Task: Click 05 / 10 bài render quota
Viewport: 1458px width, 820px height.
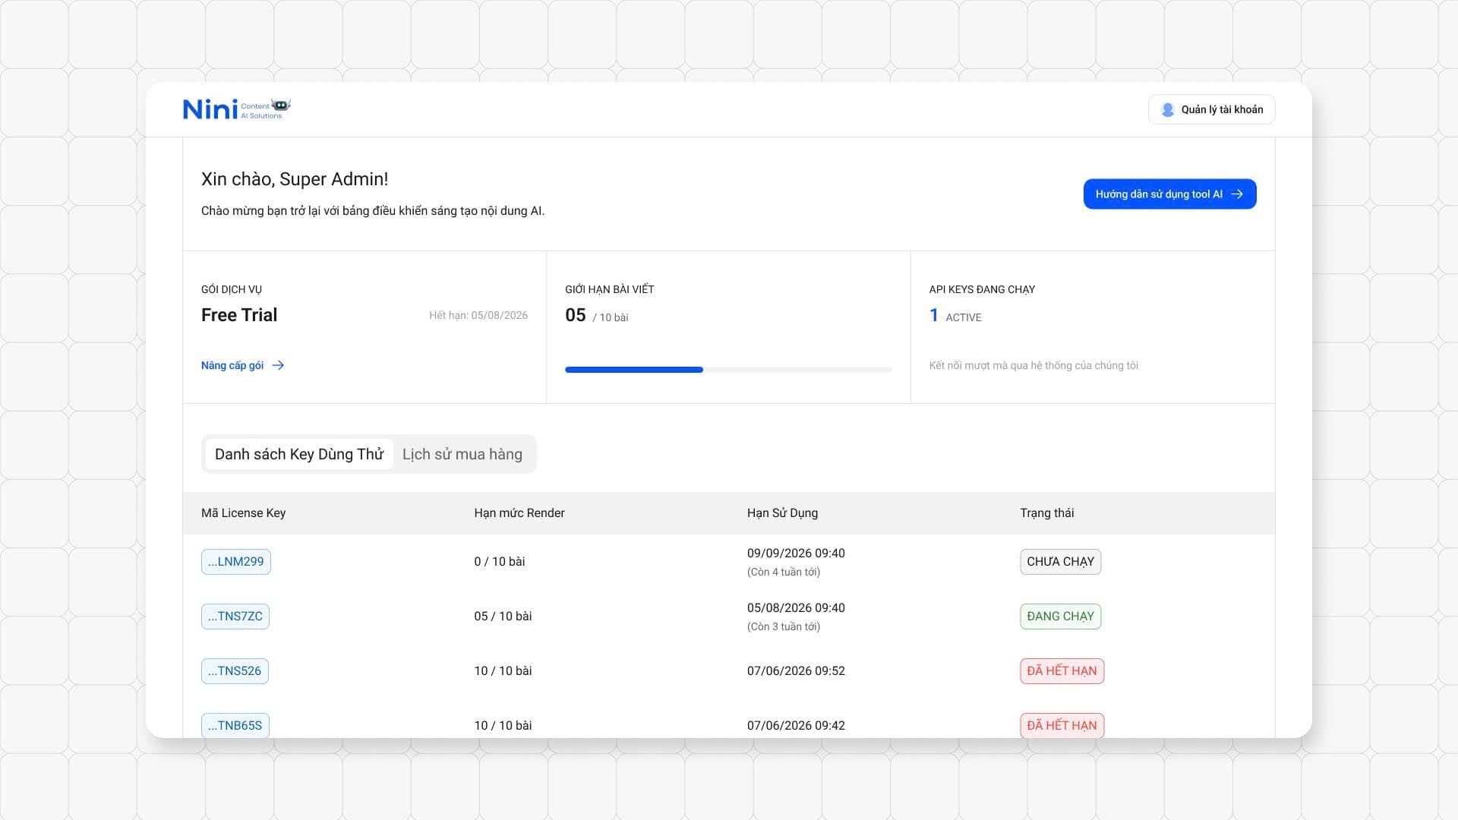Action: pos(503,617)
